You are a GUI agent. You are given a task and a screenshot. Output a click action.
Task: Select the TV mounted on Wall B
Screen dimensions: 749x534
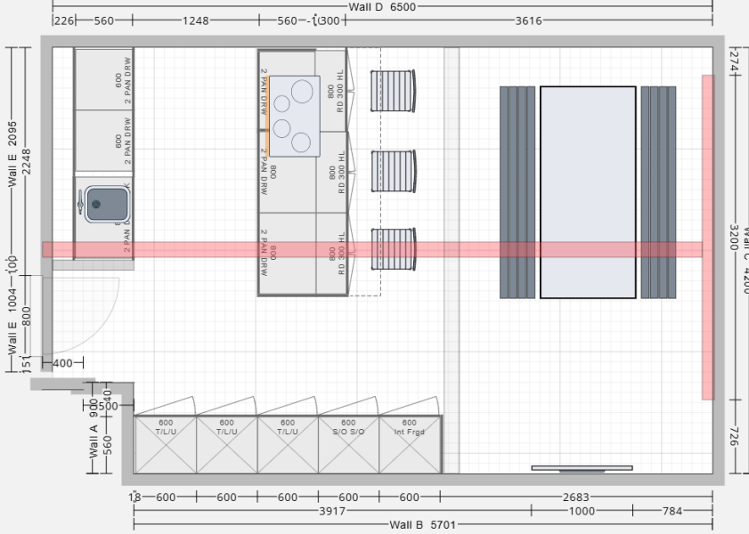(x=581, y=465)
